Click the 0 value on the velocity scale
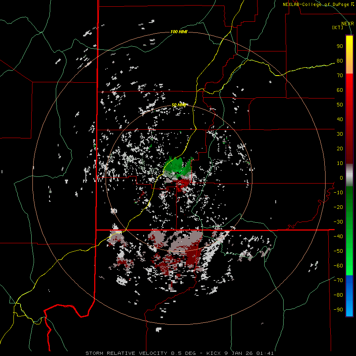356x356 pixels. [341, 178]
